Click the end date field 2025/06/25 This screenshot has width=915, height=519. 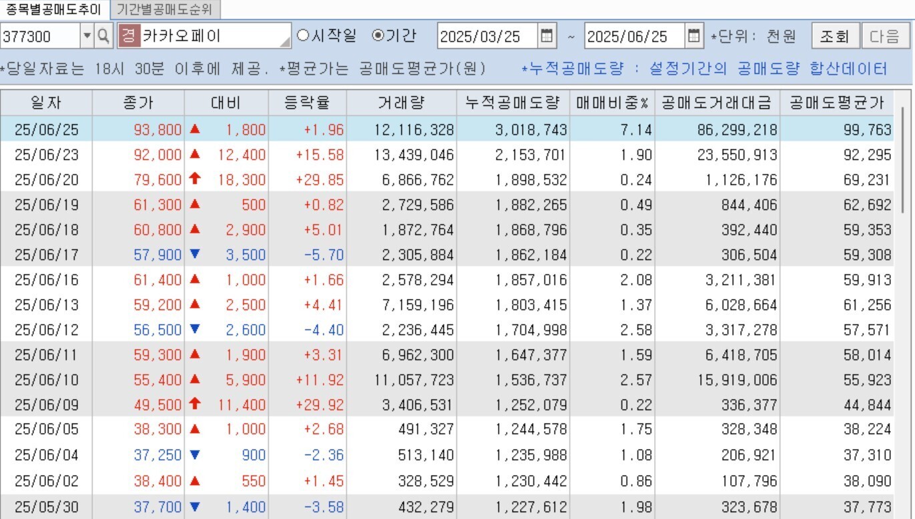[634, 36]
